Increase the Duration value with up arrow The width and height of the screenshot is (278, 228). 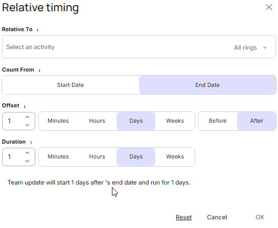[27, 153]
